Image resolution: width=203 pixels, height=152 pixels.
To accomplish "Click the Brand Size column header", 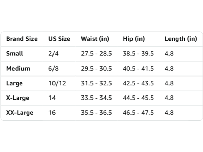I will (x=22, y=39).
